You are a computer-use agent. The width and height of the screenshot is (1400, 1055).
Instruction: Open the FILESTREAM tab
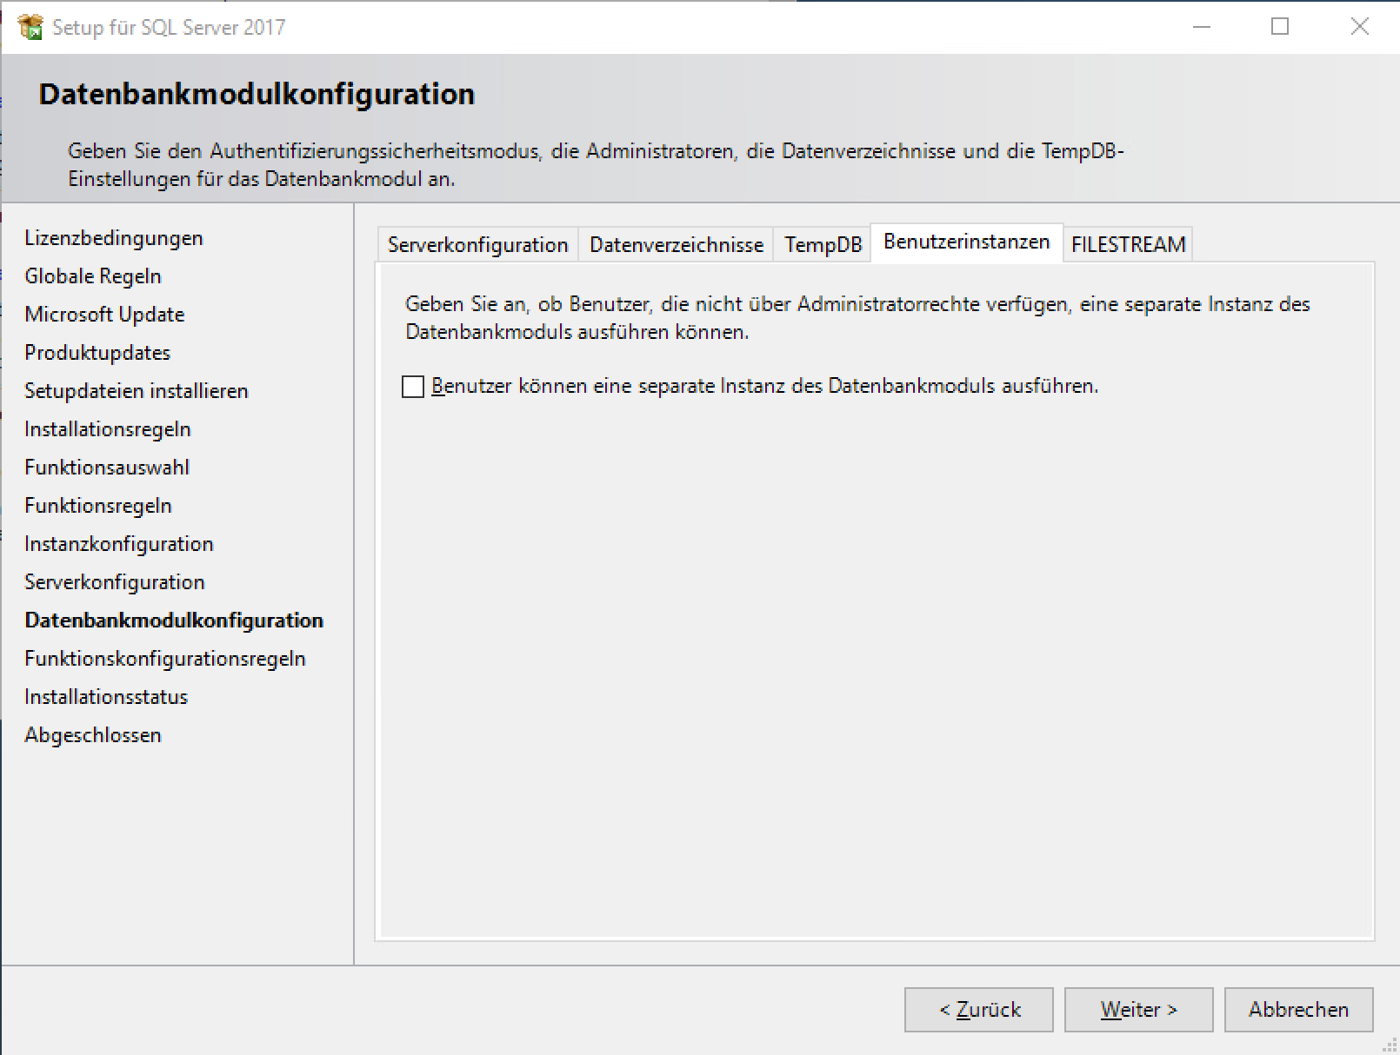(1128, 245)
